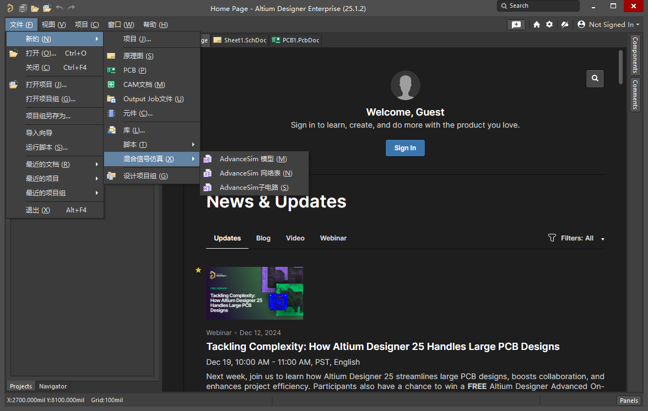Screen dimensions: 648x411
Task: Click the cloud connection status icon
Action: click(x=564, y=25)
